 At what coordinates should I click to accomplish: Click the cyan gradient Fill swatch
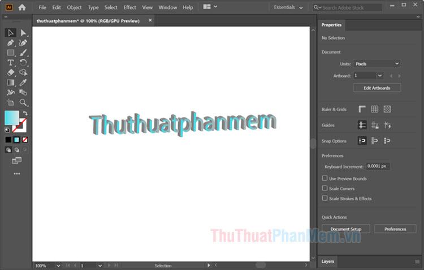(11, 117)
